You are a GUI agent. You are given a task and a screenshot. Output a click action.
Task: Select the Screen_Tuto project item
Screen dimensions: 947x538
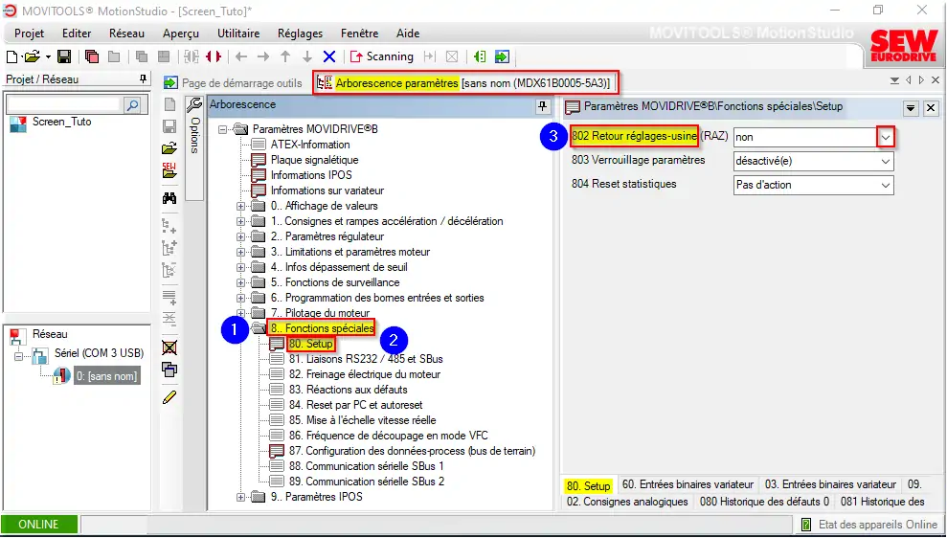tap(61, 122)
